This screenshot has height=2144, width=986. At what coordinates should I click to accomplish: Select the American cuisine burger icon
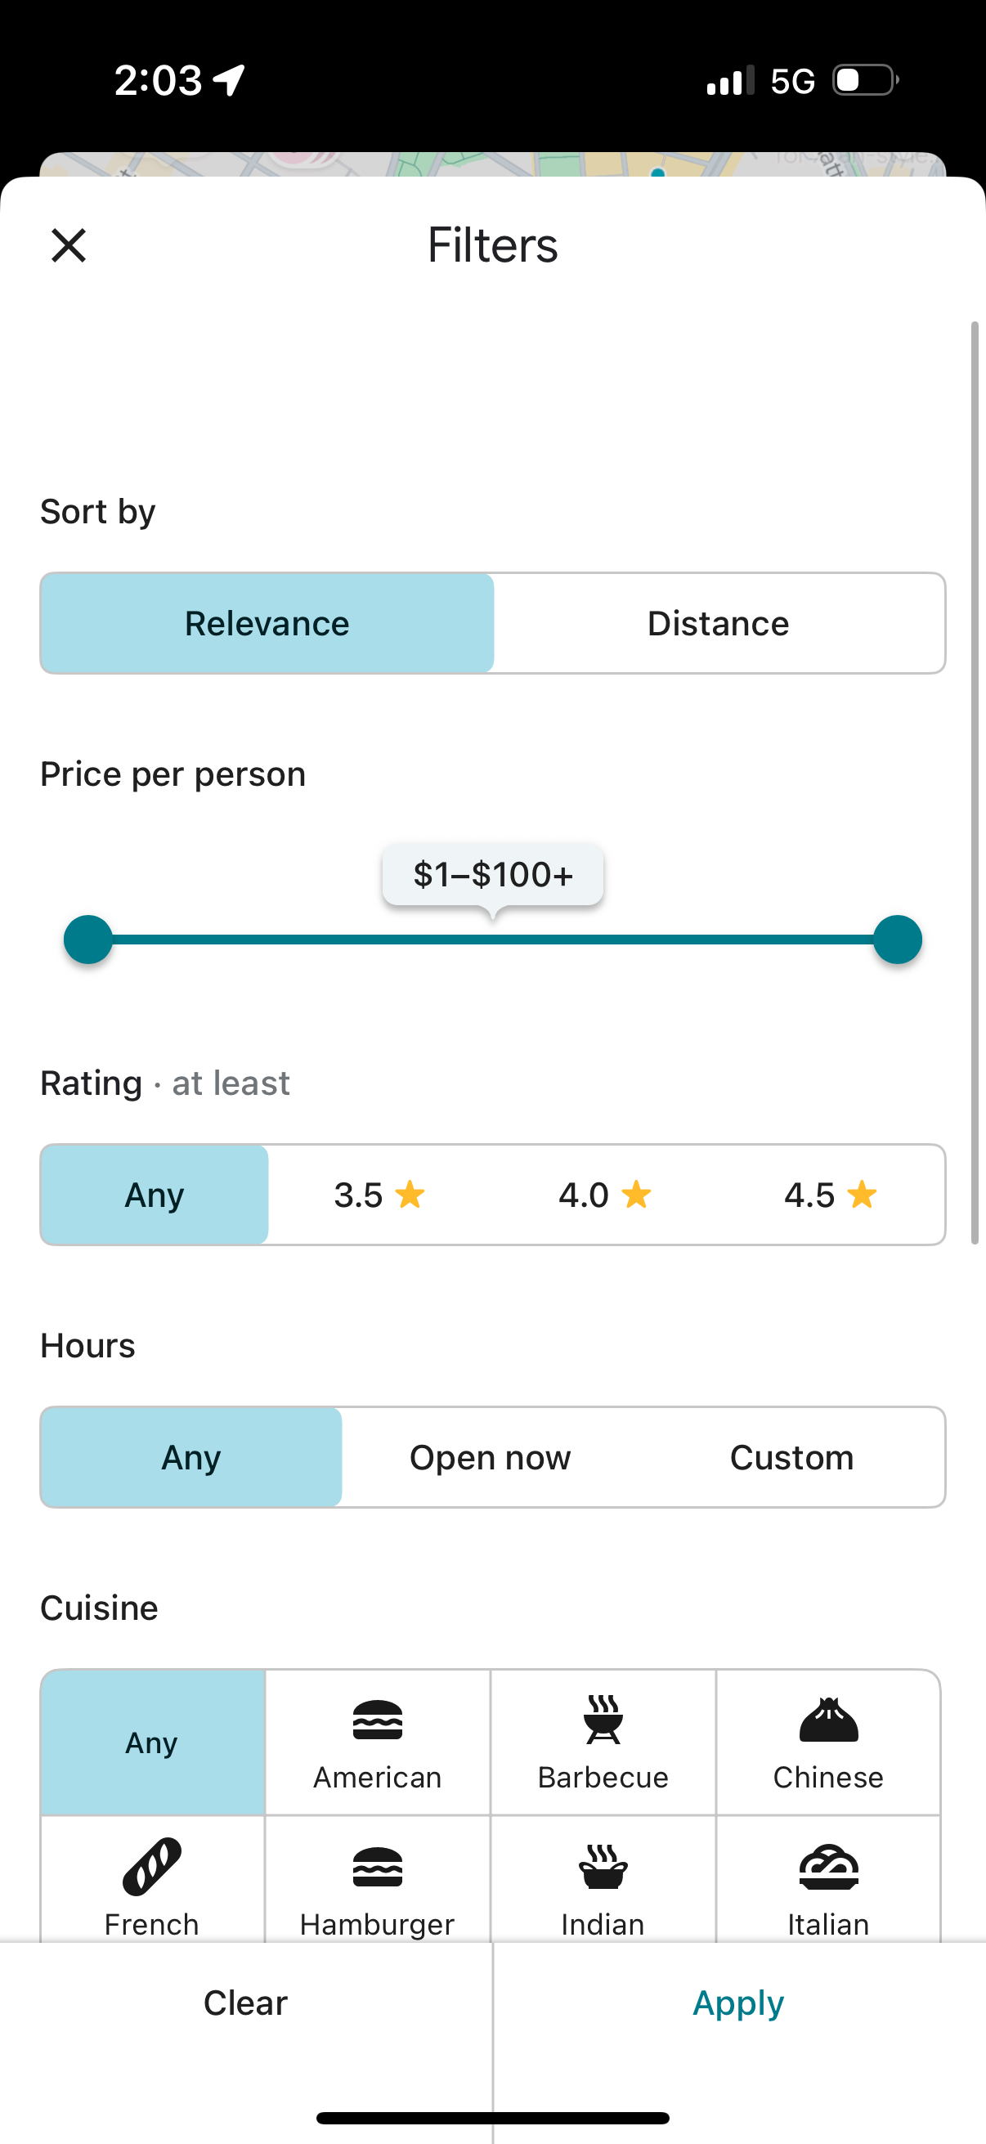tap(377, 1720)
